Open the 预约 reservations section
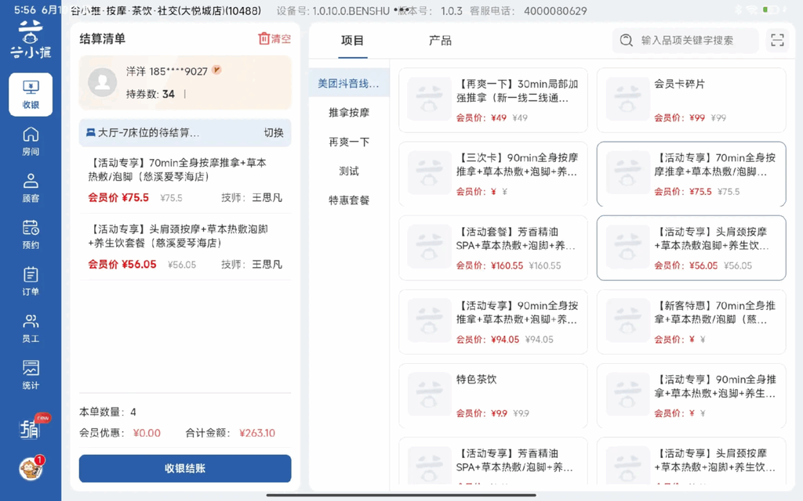This screenshot has height=501, width=803. click(x=31, y=234)
